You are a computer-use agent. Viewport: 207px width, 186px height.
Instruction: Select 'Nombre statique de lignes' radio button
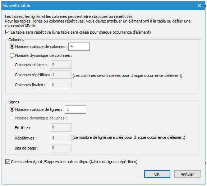click(x=12, y=109)
